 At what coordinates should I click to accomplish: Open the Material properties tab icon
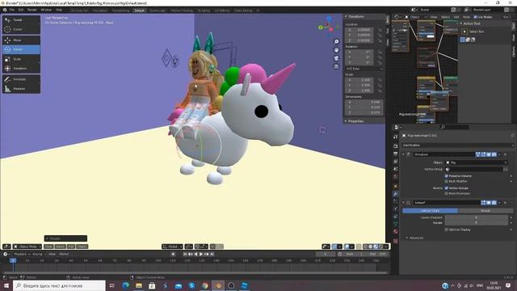(396, 232)
